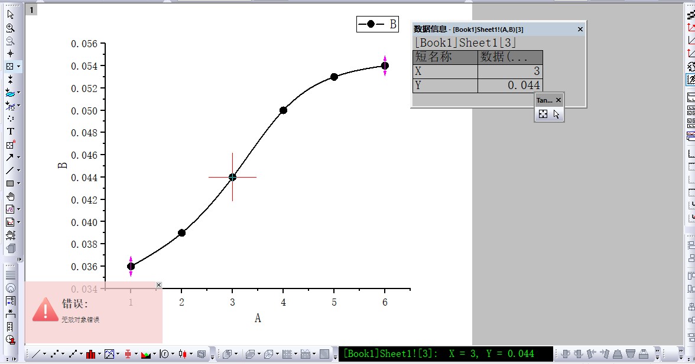The height and width of the screenshot is (364, 695).
Task: Choose the Pan hand tool
Action: coord(10,196)
